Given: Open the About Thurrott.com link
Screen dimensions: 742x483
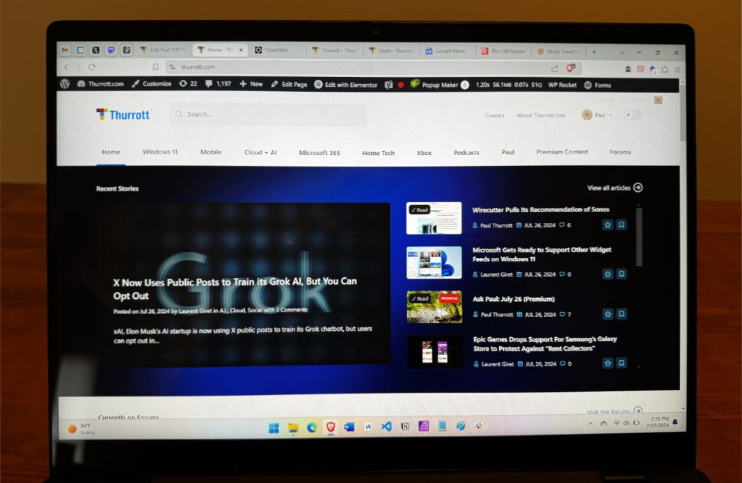Looking at the screenshot, I should 541,115.
